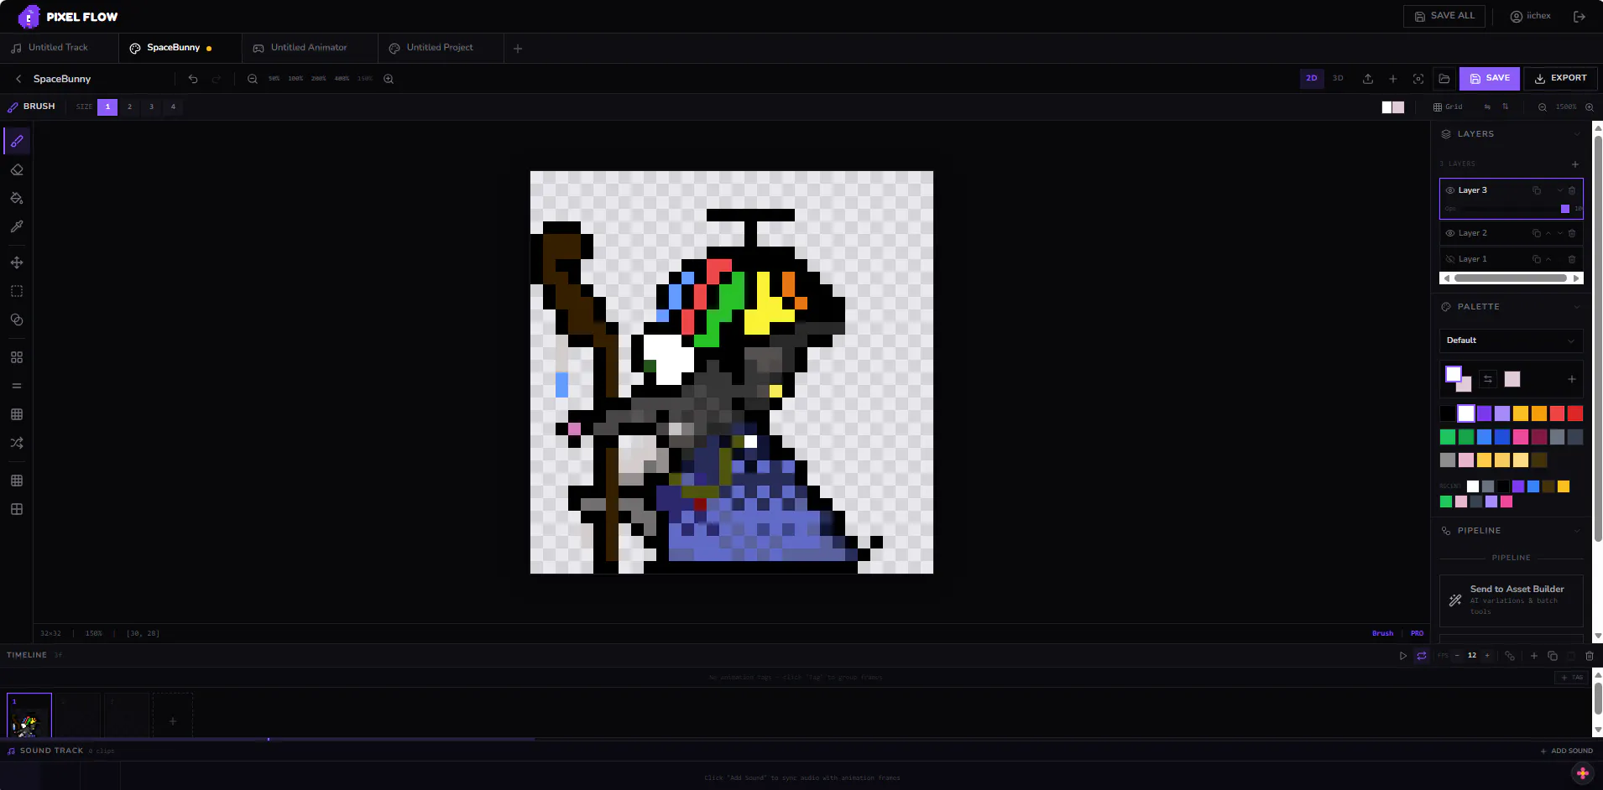The height and width of the screenshot is (790, 1603).
Task: Duplicate the current frame in timeline
Action: tap(1553, 656)
